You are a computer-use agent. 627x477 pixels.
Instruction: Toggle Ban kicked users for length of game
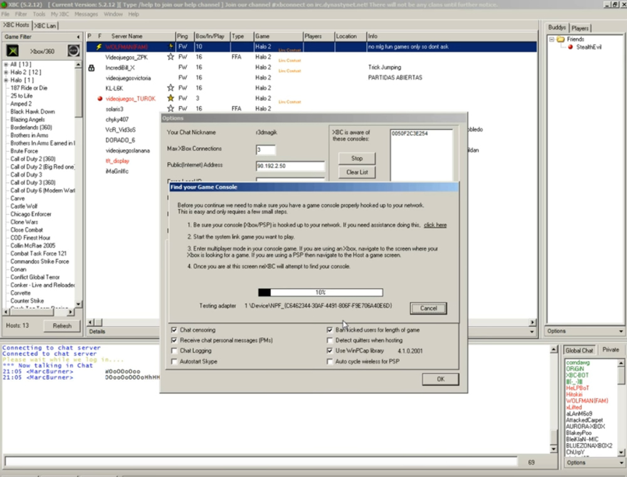330,330
